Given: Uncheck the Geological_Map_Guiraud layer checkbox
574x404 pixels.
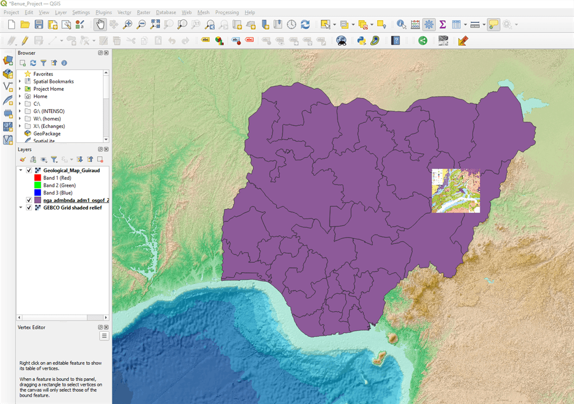Looking at the screenshot, I should click(x=29, y=170).
